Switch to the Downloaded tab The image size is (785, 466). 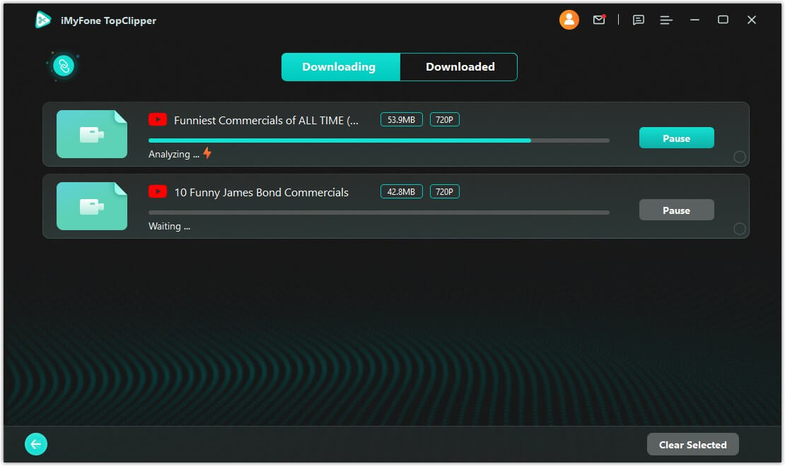[460, 67]
